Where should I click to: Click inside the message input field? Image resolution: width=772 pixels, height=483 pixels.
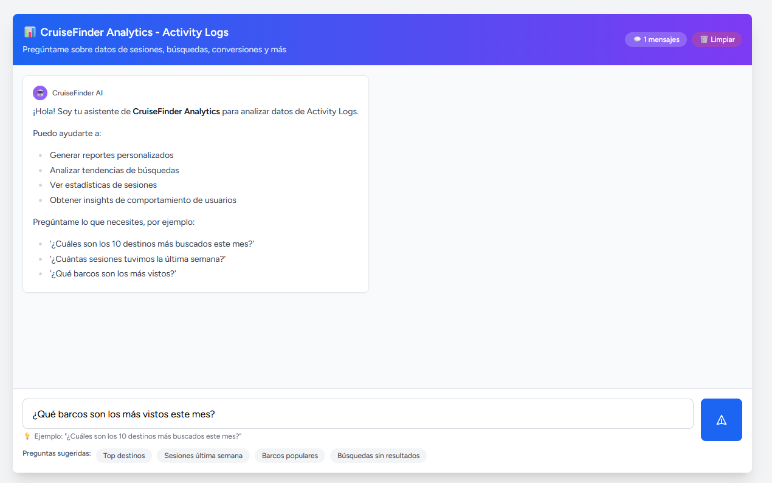coord(357,414)
